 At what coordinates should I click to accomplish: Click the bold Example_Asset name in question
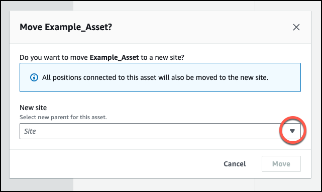[115, 57]
